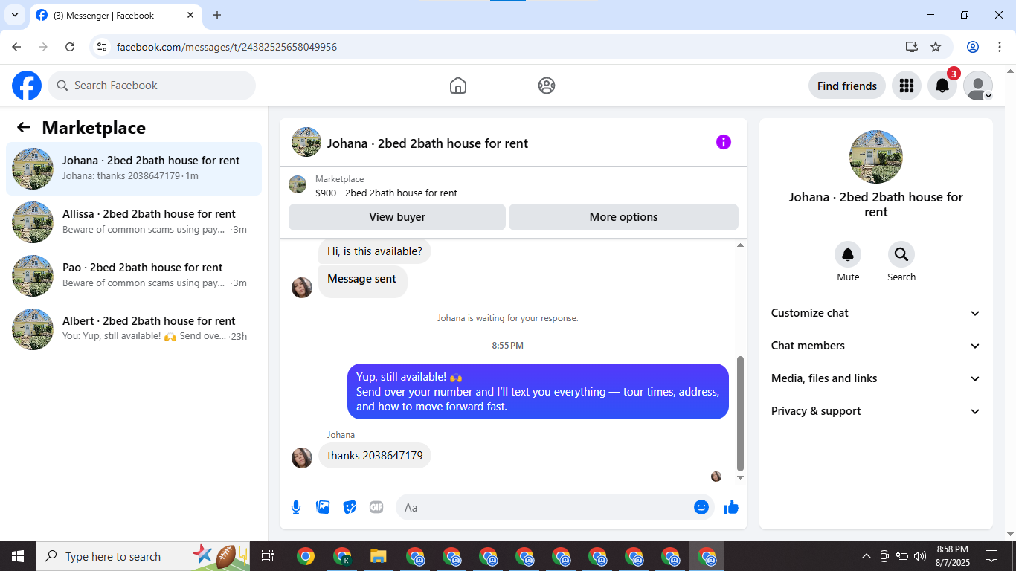Click the chat messages scrollbar thumb
The height and width of the screenshot is (571, 1016).
[740, 413]
